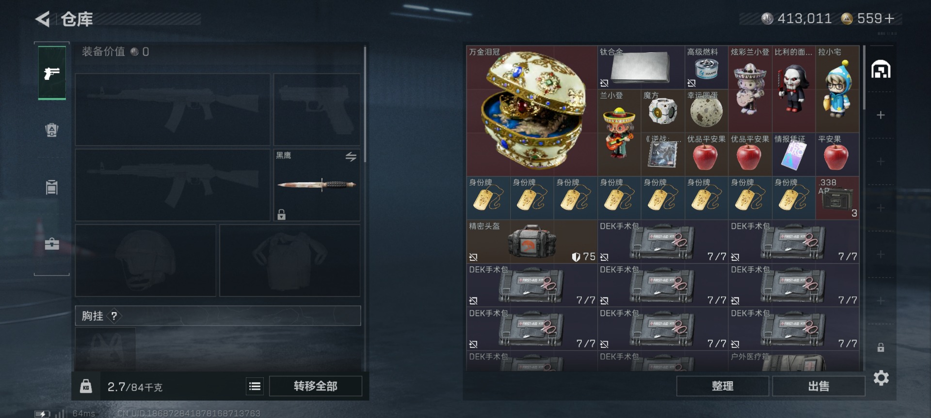Select the weapons pistol tab icon

[52, 73]
